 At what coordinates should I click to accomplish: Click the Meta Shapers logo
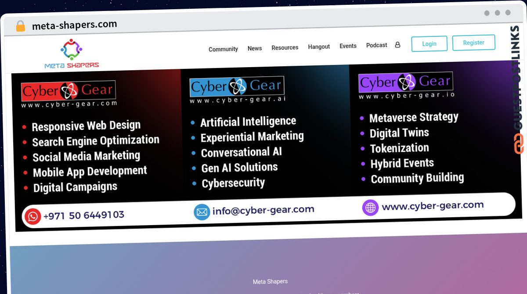tap(72, 54)
